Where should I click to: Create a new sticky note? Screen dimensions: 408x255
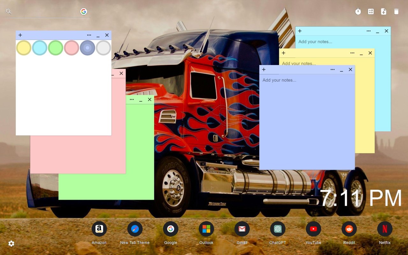tap(383, 11)
